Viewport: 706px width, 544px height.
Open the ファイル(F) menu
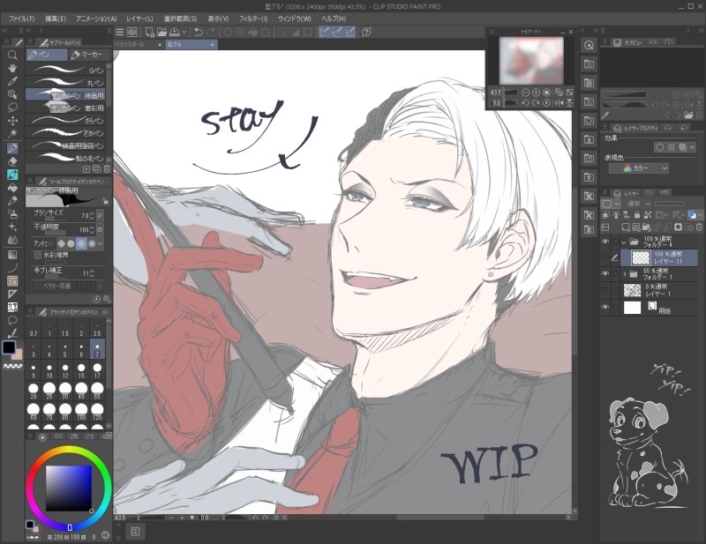pos(21,19)
